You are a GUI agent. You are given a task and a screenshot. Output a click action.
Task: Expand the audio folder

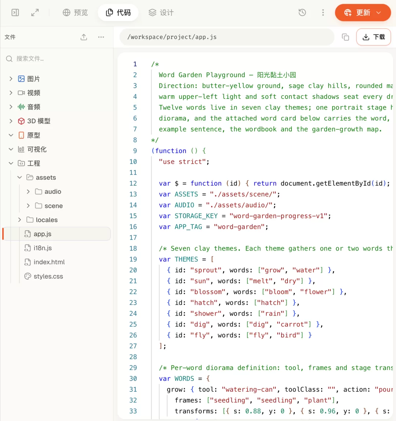28,191
